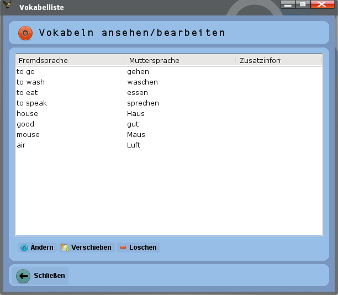Close the list with Schließen
This screenshot has width=338, height=295.
[40, 276]
